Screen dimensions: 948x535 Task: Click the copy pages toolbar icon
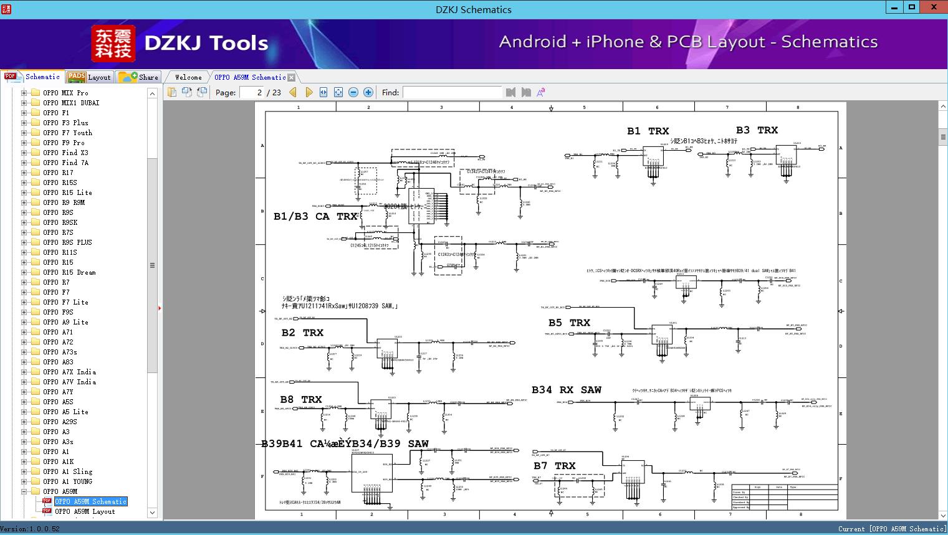click(x=172, y=92)
